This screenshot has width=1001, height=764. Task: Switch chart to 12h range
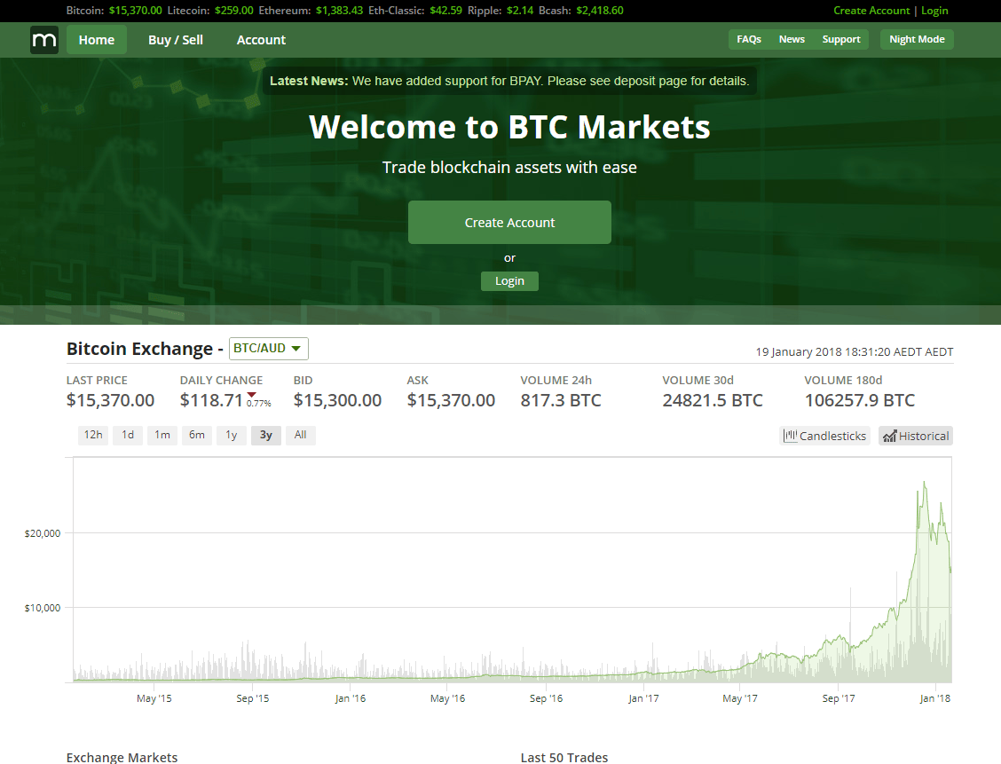93,435
